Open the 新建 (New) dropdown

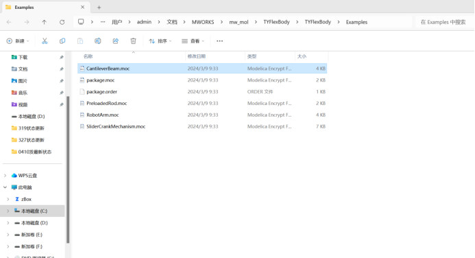click(x=18, y=41)
